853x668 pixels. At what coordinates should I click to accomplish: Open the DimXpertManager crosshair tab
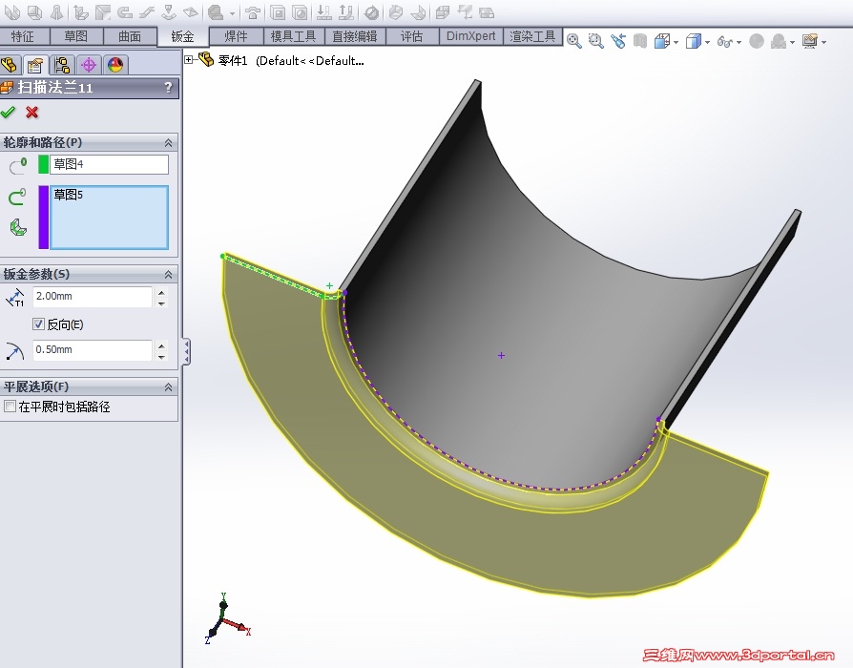[x=89, y=65]
